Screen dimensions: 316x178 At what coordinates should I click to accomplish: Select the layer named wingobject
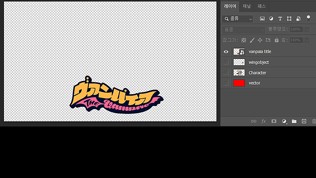click(x=259, y=62)
